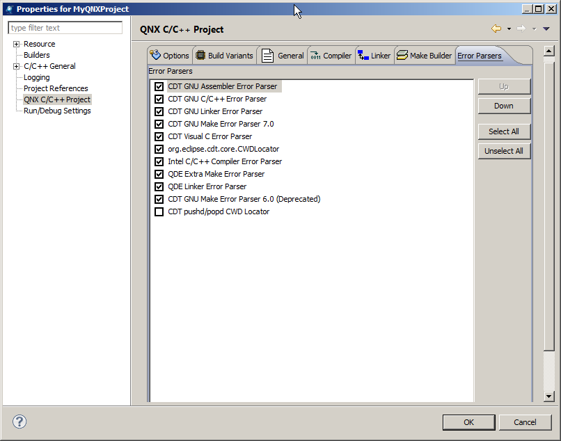The width and height of the screenshot is (561, 441).
Task: Disable Intel C/C++ Compiler Error Parser
Action: point(159,161)
